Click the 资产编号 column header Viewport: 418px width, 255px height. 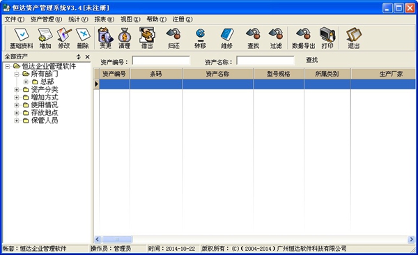[x=115, y=74]
